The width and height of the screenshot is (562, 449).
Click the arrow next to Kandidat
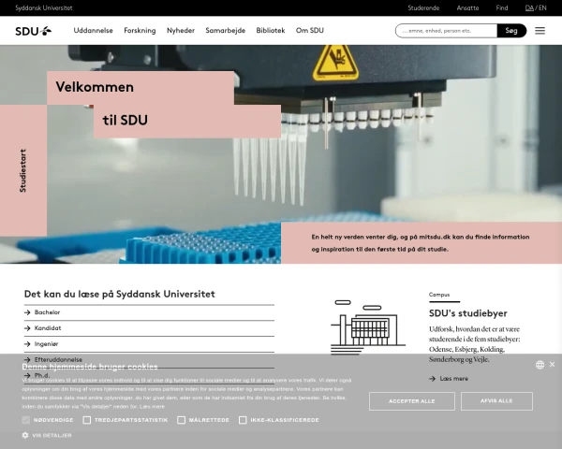(27, 328)
